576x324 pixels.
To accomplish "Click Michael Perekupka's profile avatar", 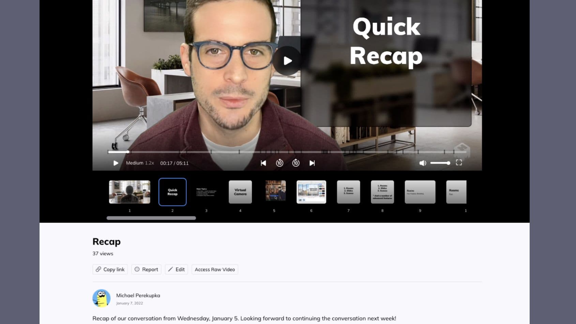I will click(101, 298).
